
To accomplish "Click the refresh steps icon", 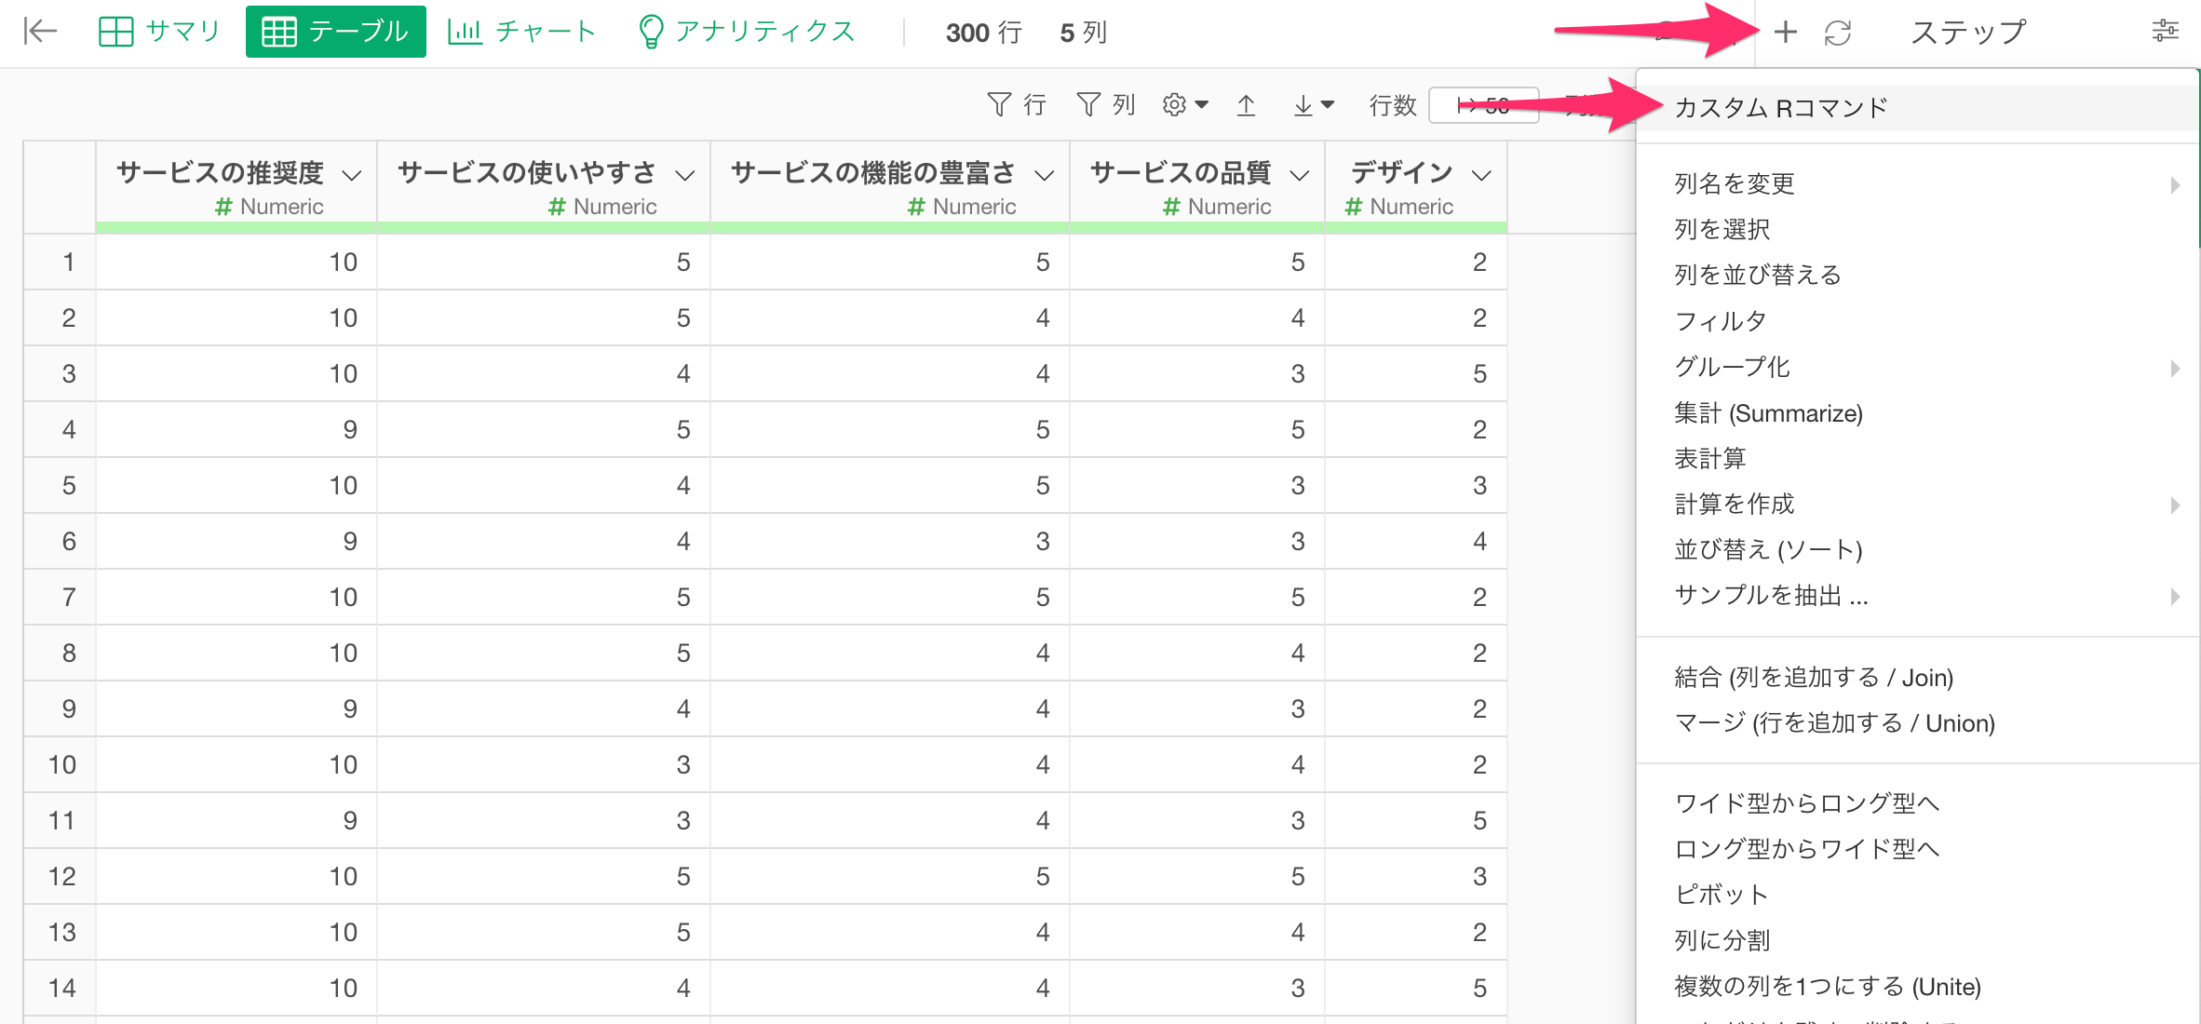I will [1837, 33].
